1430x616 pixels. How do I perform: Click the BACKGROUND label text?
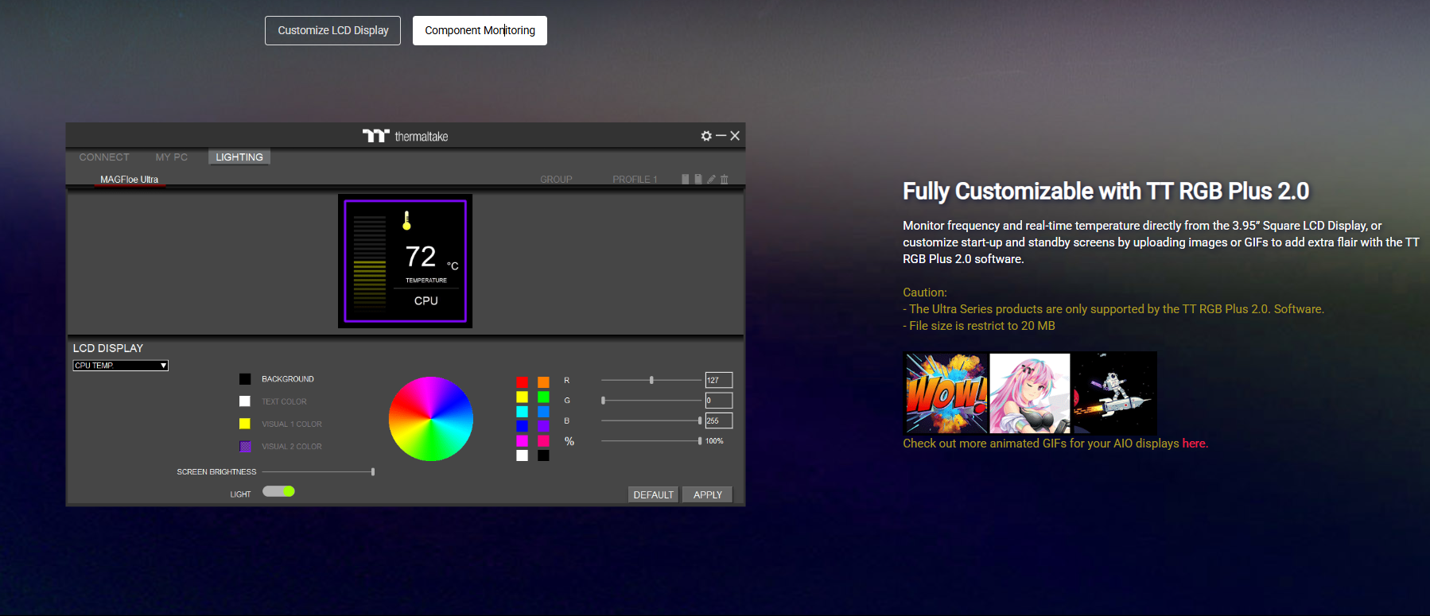tap(288, 379)
